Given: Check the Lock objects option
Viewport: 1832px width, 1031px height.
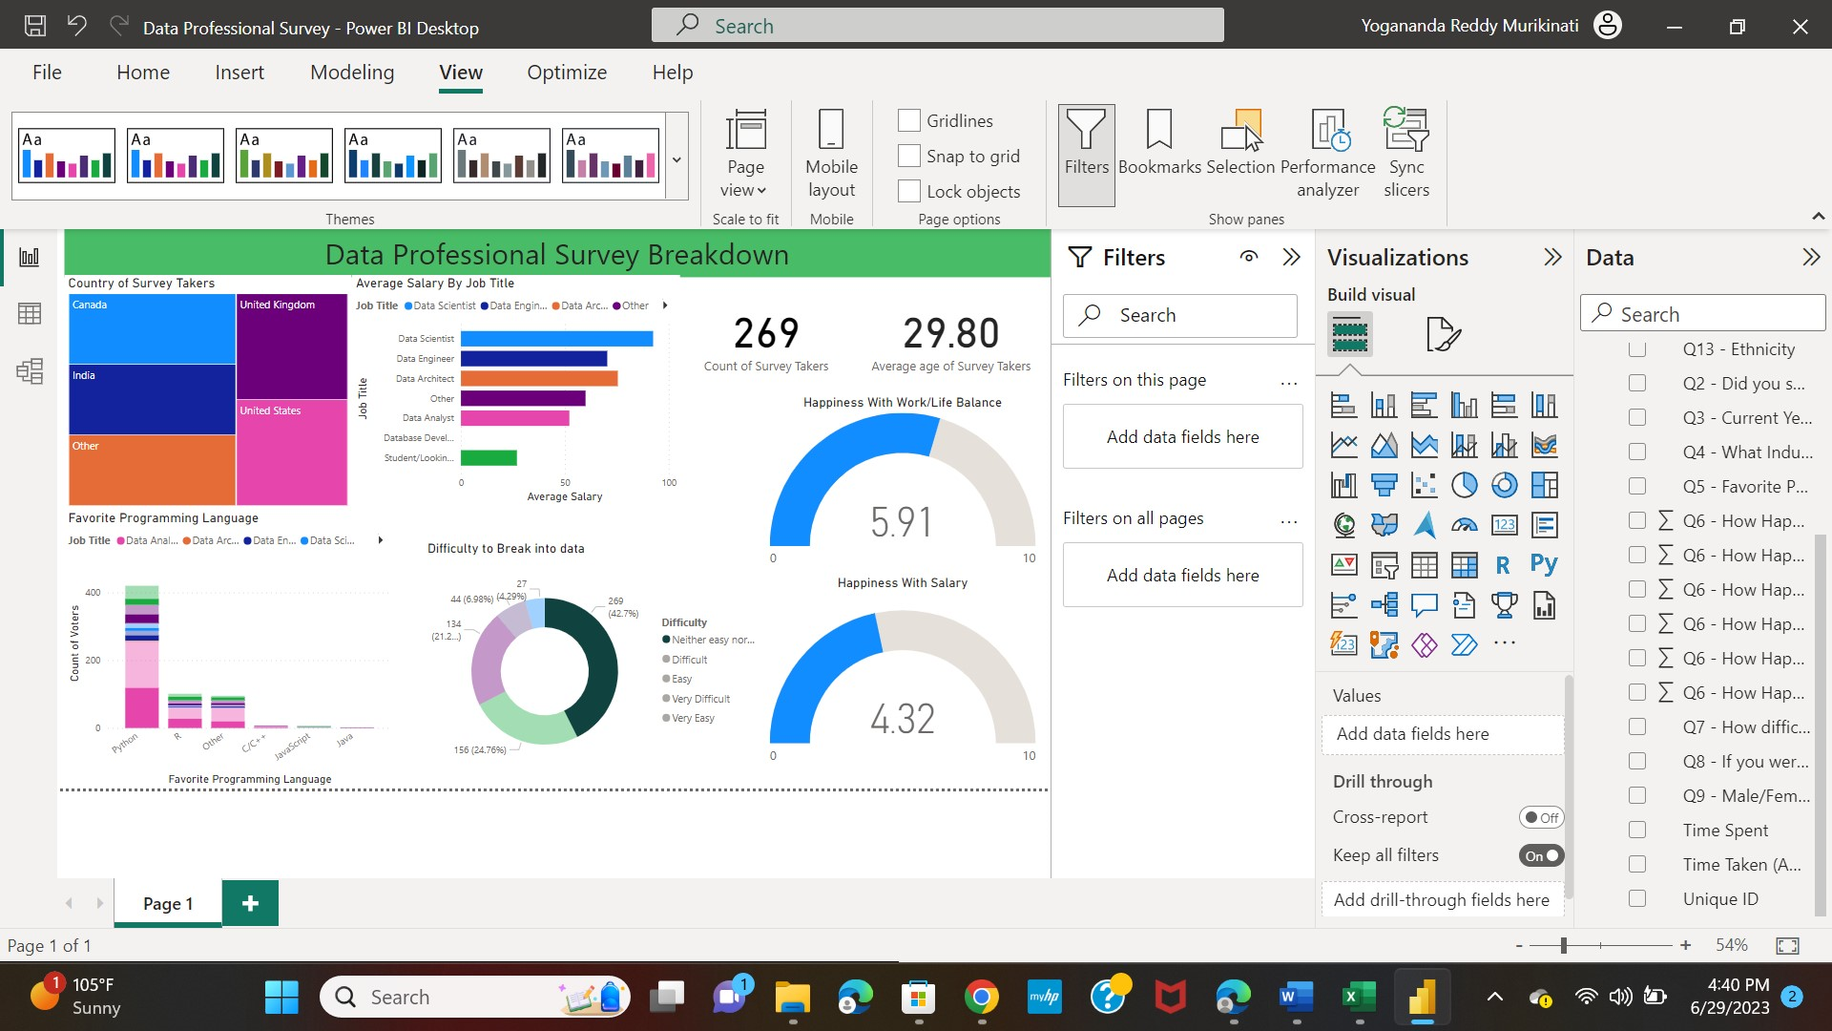Looking at the screenshot, I should pyautogui.click(x=909, y=191).
